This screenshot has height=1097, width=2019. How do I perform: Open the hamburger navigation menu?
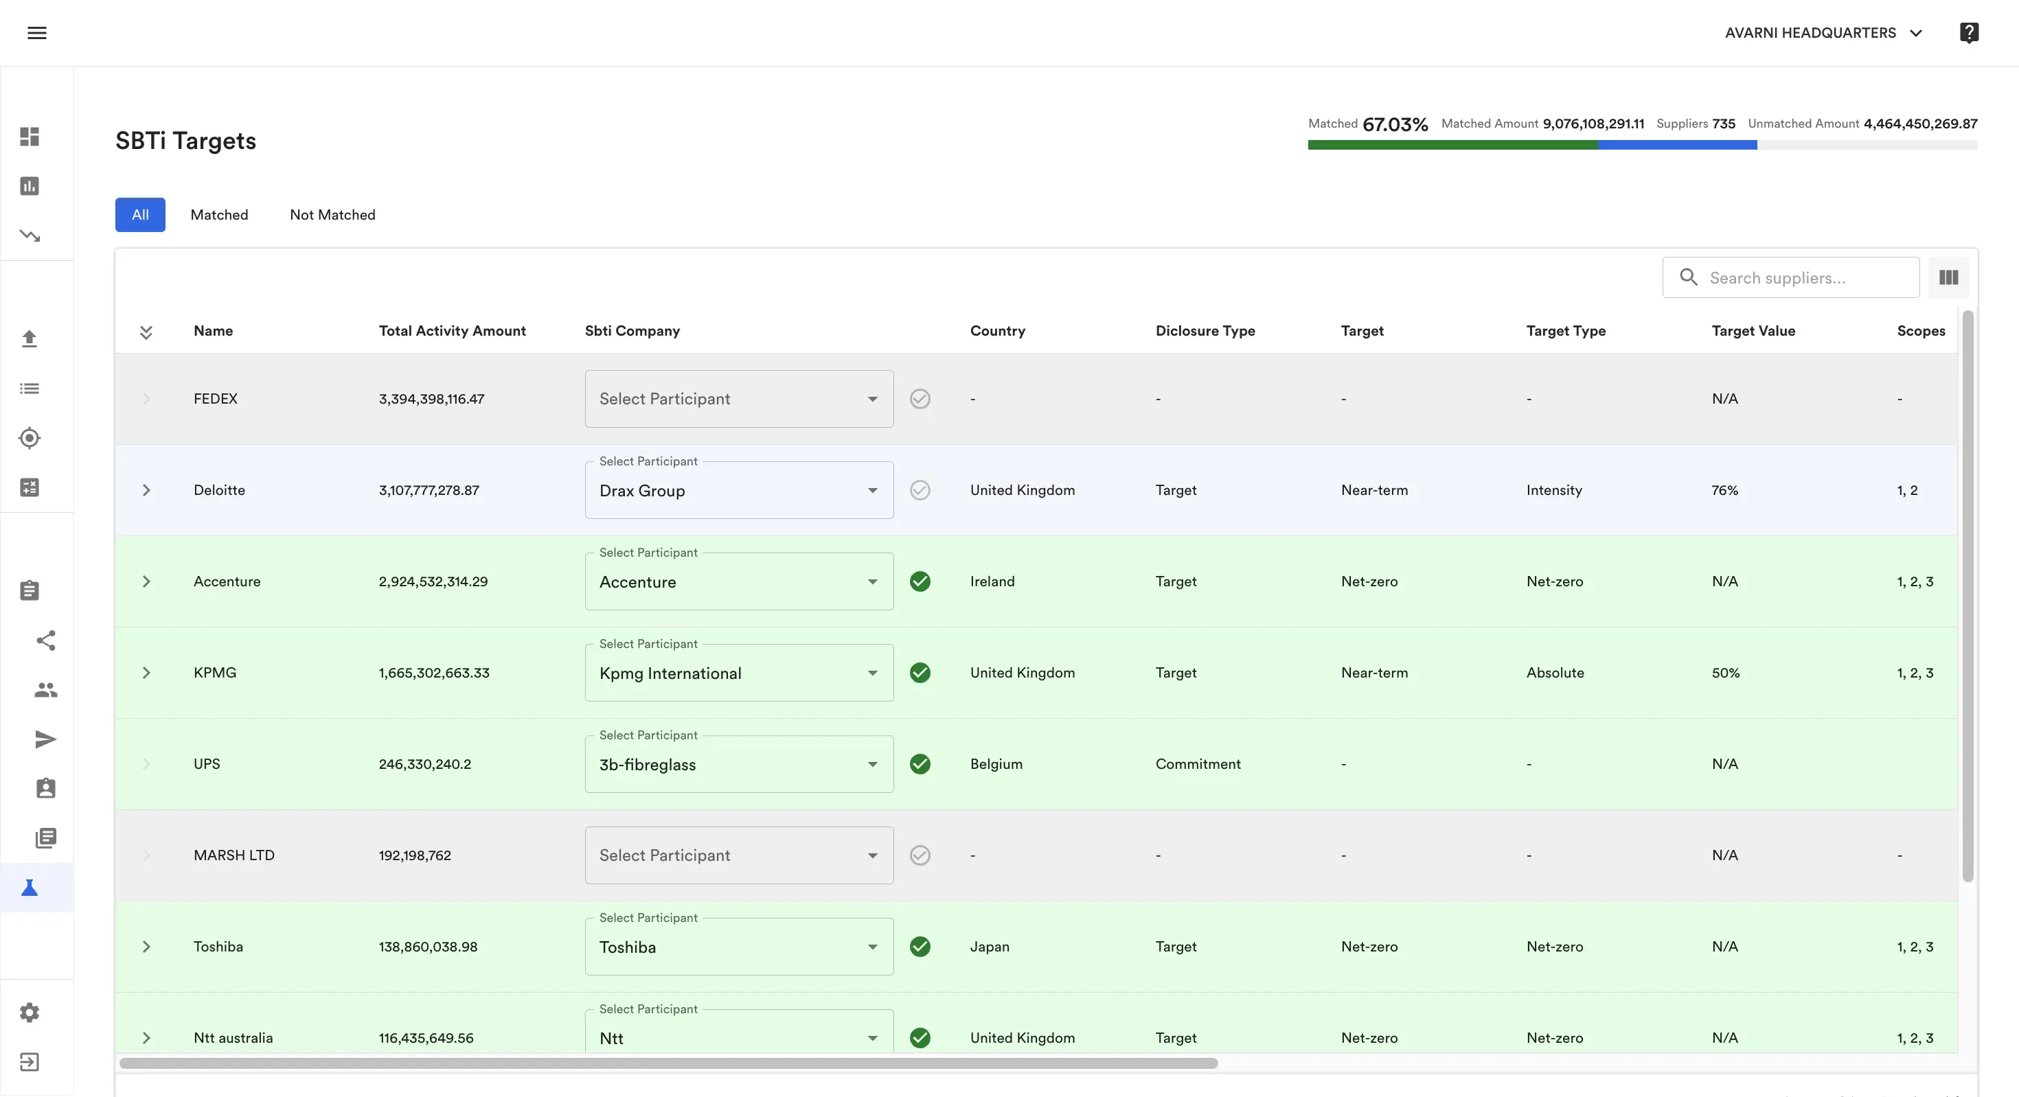[37, 33]
